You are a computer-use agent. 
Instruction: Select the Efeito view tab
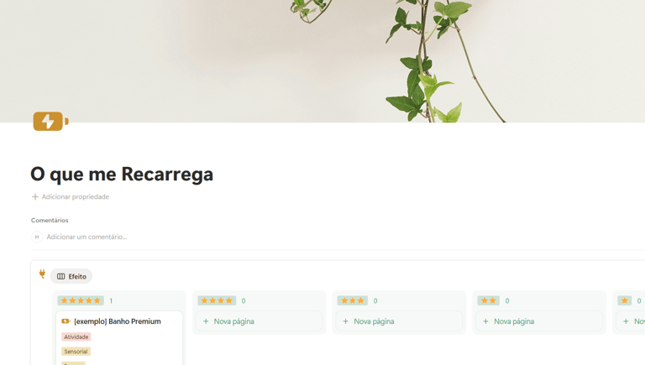tap(71, 276)
